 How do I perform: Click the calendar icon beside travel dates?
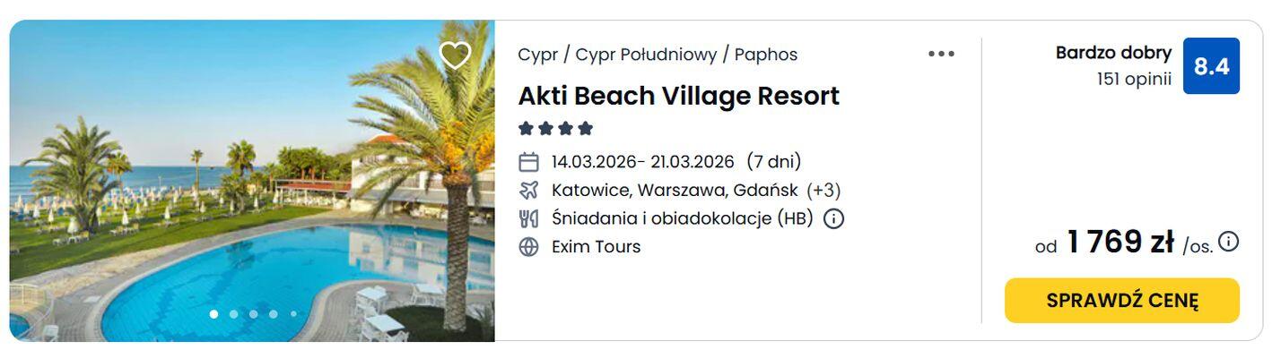(x=529, y=162)
